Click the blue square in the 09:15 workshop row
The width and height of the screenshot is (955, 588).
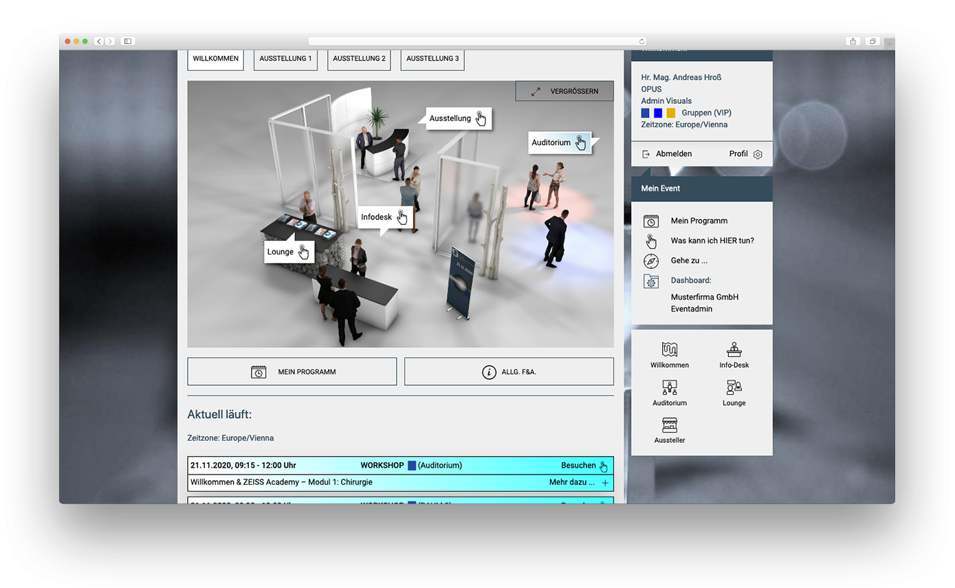(x=412, y=466)
